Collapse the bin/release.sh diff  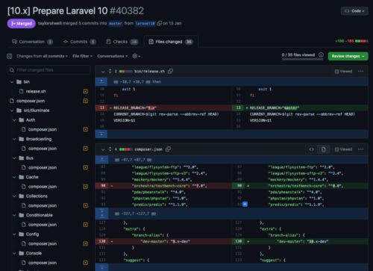pyautogui.click(x=103, y=72)
